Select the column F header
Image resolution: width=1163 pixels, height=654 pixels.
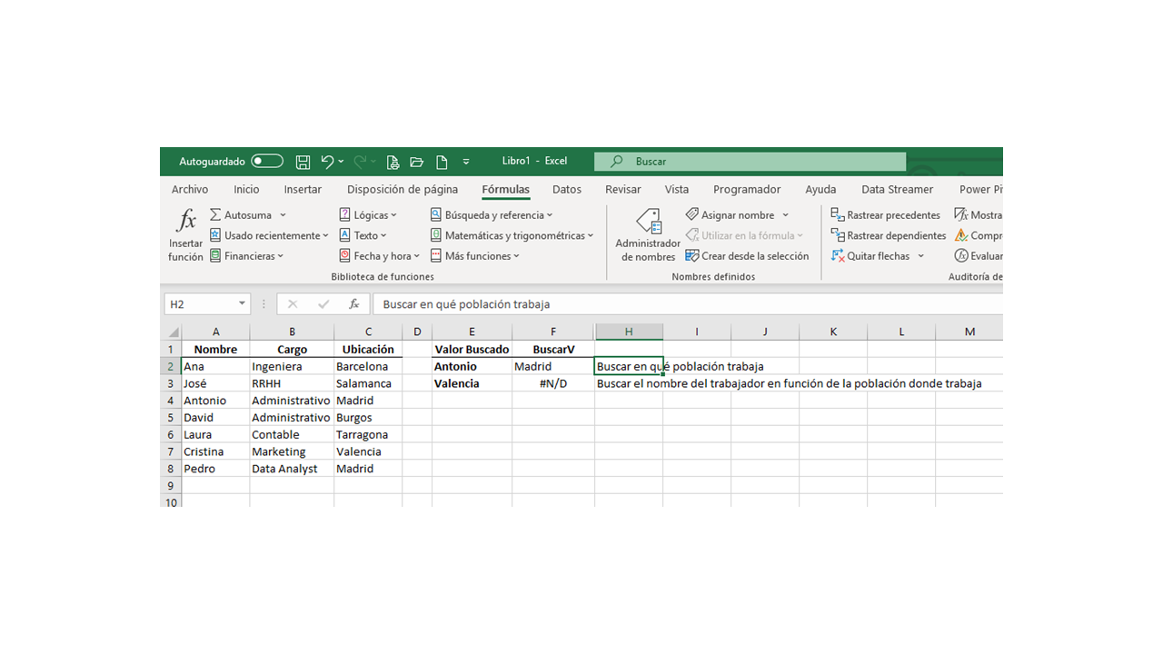tap(553, 332)
